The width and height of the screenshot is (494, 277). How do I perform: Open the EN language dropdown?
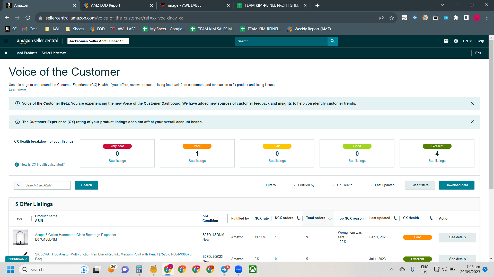point(467,41)
